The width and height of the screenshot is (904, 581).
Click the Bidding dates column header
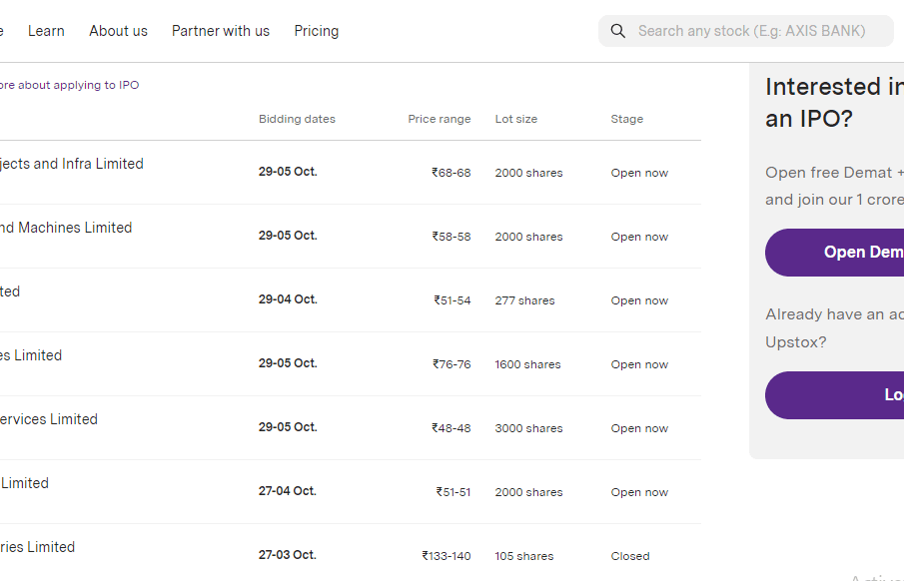pos(297,119)
